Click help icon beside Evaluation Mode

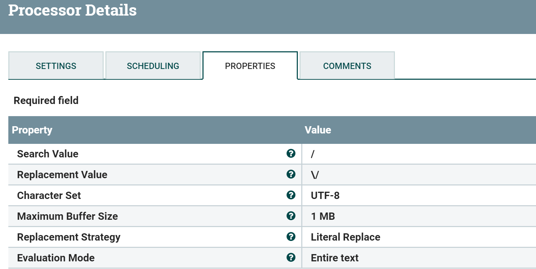tap(291, 258)
